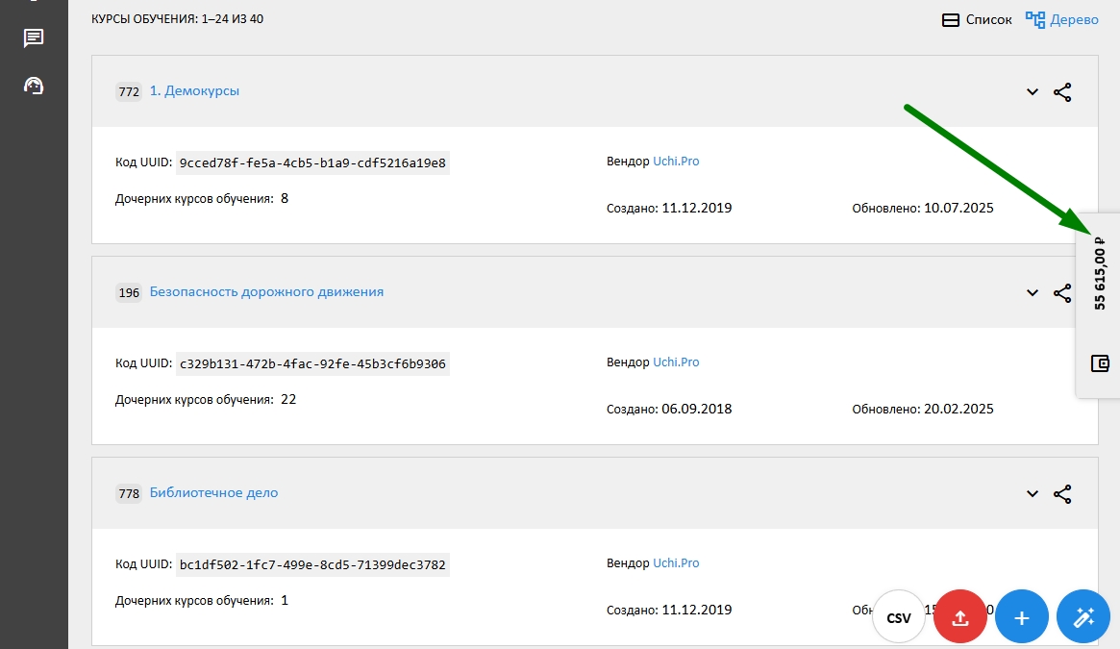Expand Безопасность дорожного движения chevron
Viewport: 1120px width, 649px height.
pos(1033,292)
